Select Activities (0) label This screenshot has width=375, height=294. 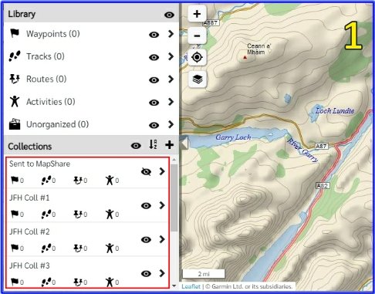coord(51,102)
